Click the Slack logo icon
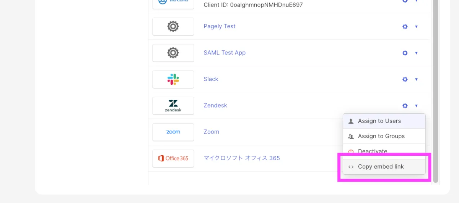Viewport: 459px width, 203px height. pos(173,79)
